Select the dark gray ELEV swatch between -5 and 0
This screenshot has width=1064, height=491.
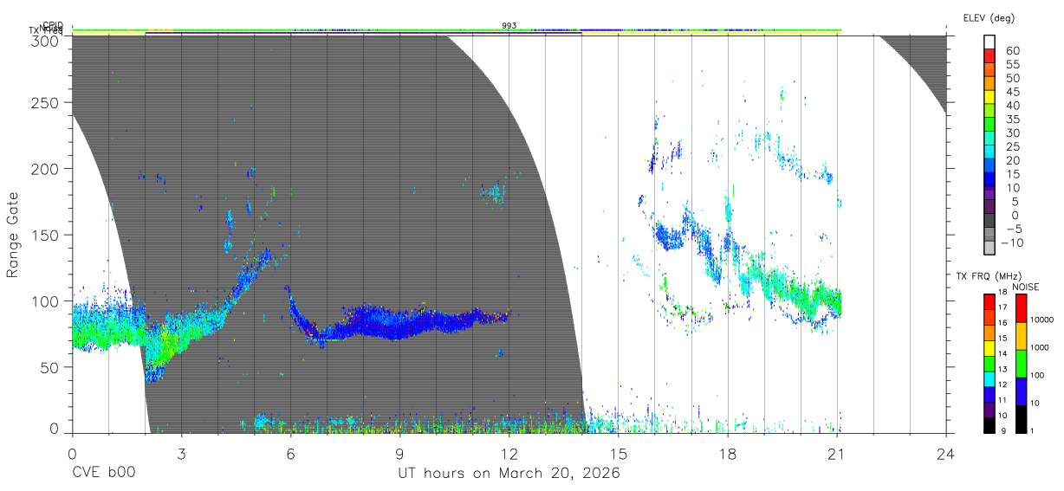(990, 222)
